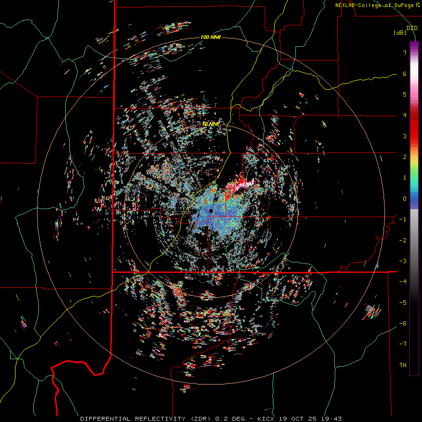The image size is (422, 422).
Task: Click the -7 value on color scale
Action: (403, 344)
